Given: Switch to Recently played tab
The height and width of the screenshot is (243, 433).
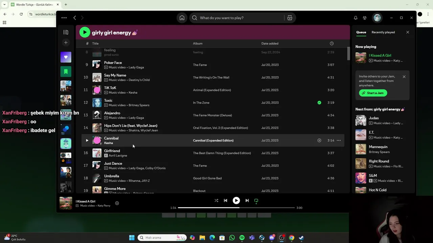Looking at the screenshot, I should tap(383, 32).
